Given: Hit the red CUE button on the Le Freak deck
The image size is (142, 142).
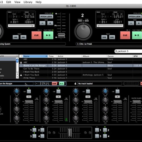Looking at the screenshot, I should coord(125,35).
